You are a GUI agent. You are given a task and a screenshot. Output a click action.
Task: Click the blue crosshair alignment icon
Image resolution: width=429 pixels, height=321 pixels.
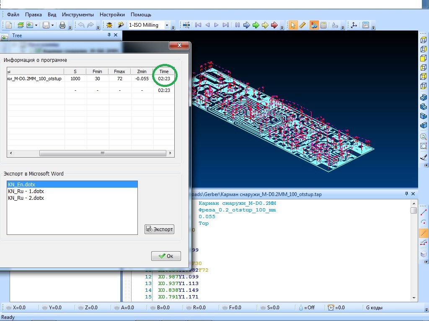pyautogui.click(x=186, y=25)
